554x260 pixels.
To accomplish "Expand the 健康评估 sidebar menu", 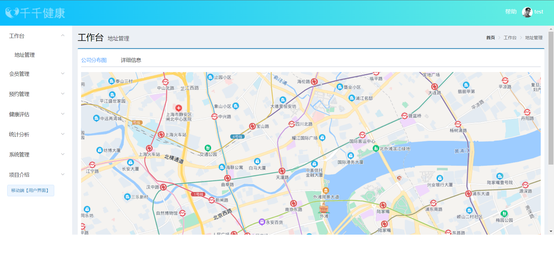I will [36, 114].
